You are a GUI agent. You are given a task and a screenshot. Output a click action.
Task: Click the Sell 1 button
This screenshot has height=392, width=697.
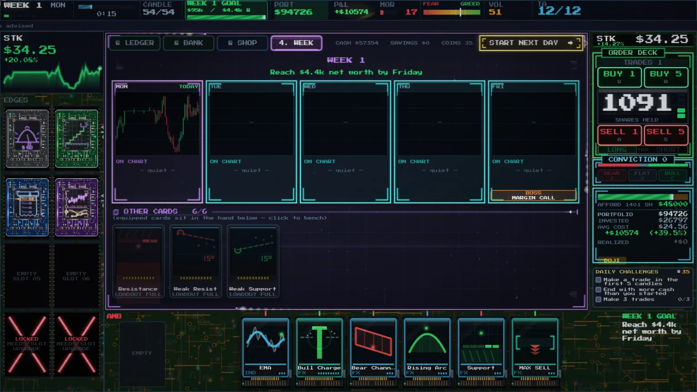tap(619, 135)
